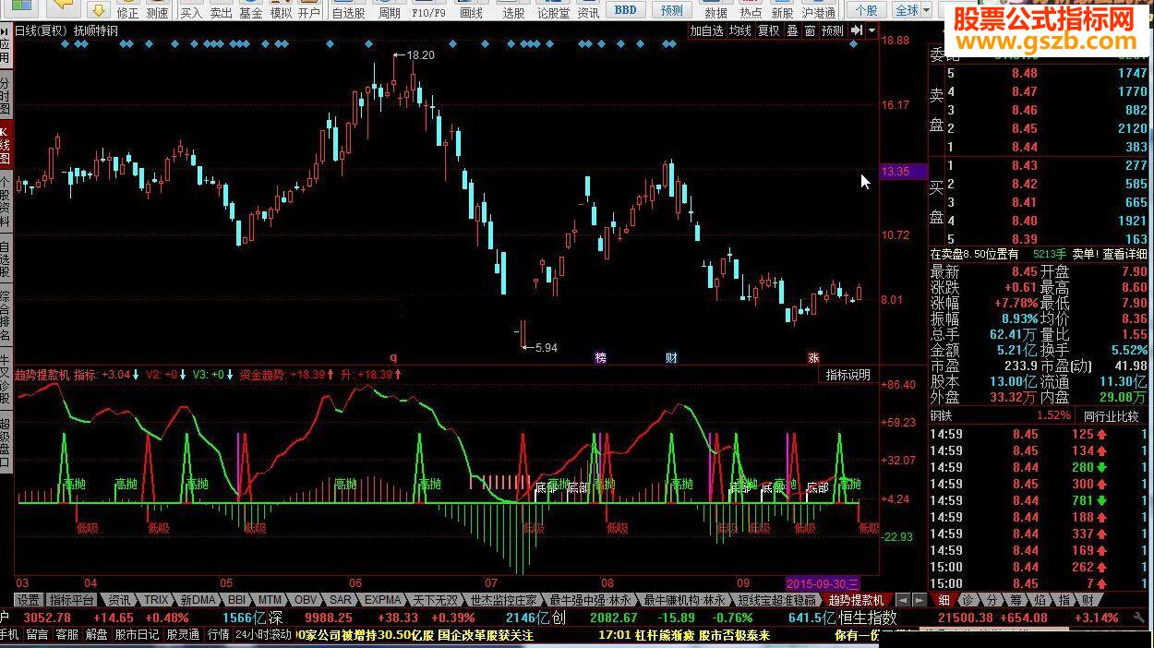This screenshot has height=648, width=1154.
Task: Select BBI indicator tab
Action: [237, 599]
